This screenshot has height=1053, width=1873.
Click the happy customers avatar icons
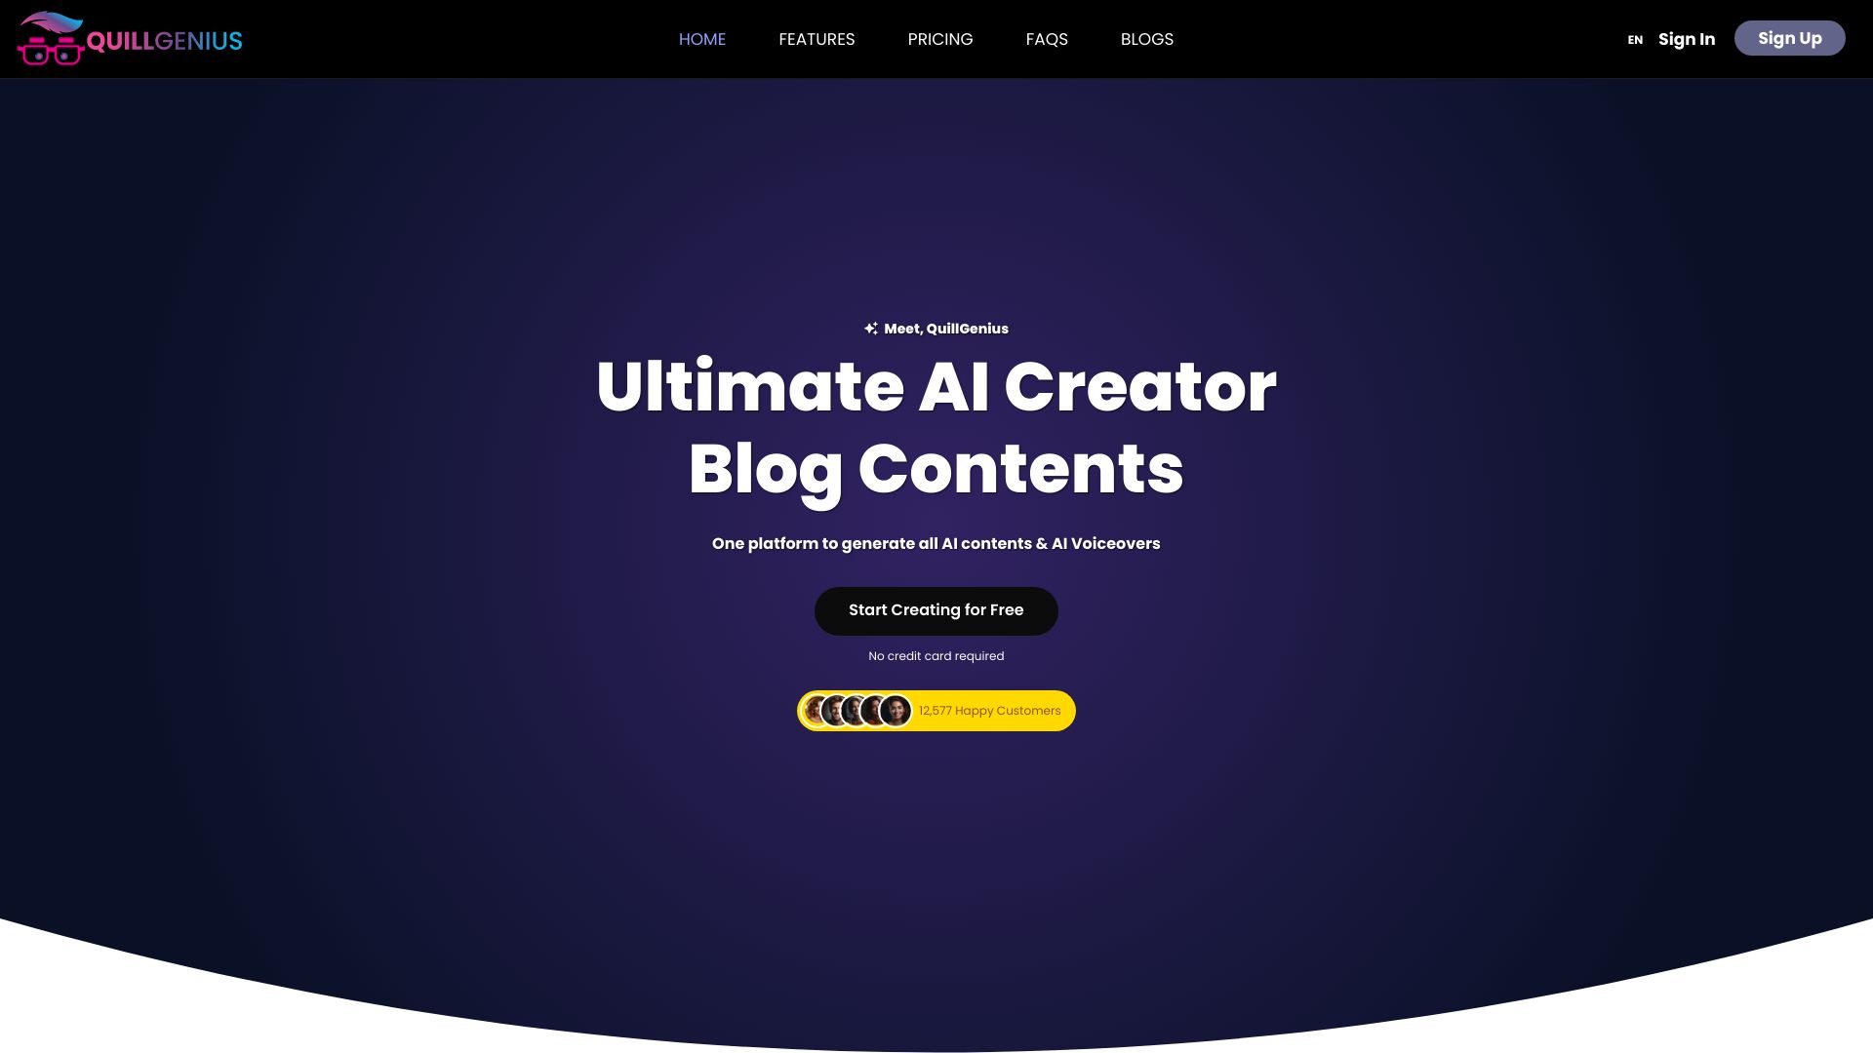[x=855, y=711]
